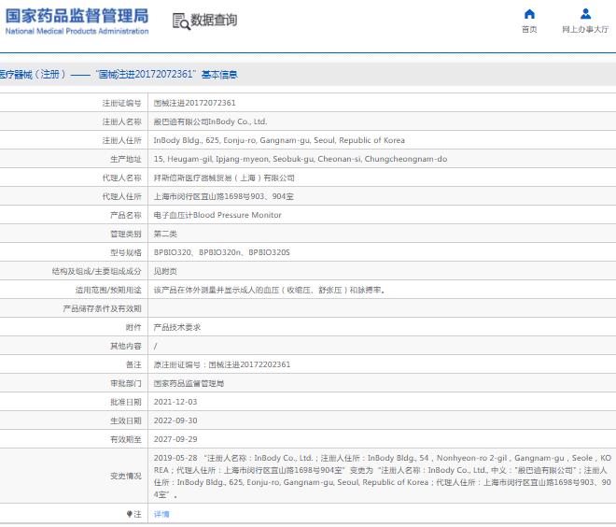The width and height of the screenshot is (616, 527).
Task: Click the InBody Co., Ltd. registrant name
Action: tap(210, 121)
